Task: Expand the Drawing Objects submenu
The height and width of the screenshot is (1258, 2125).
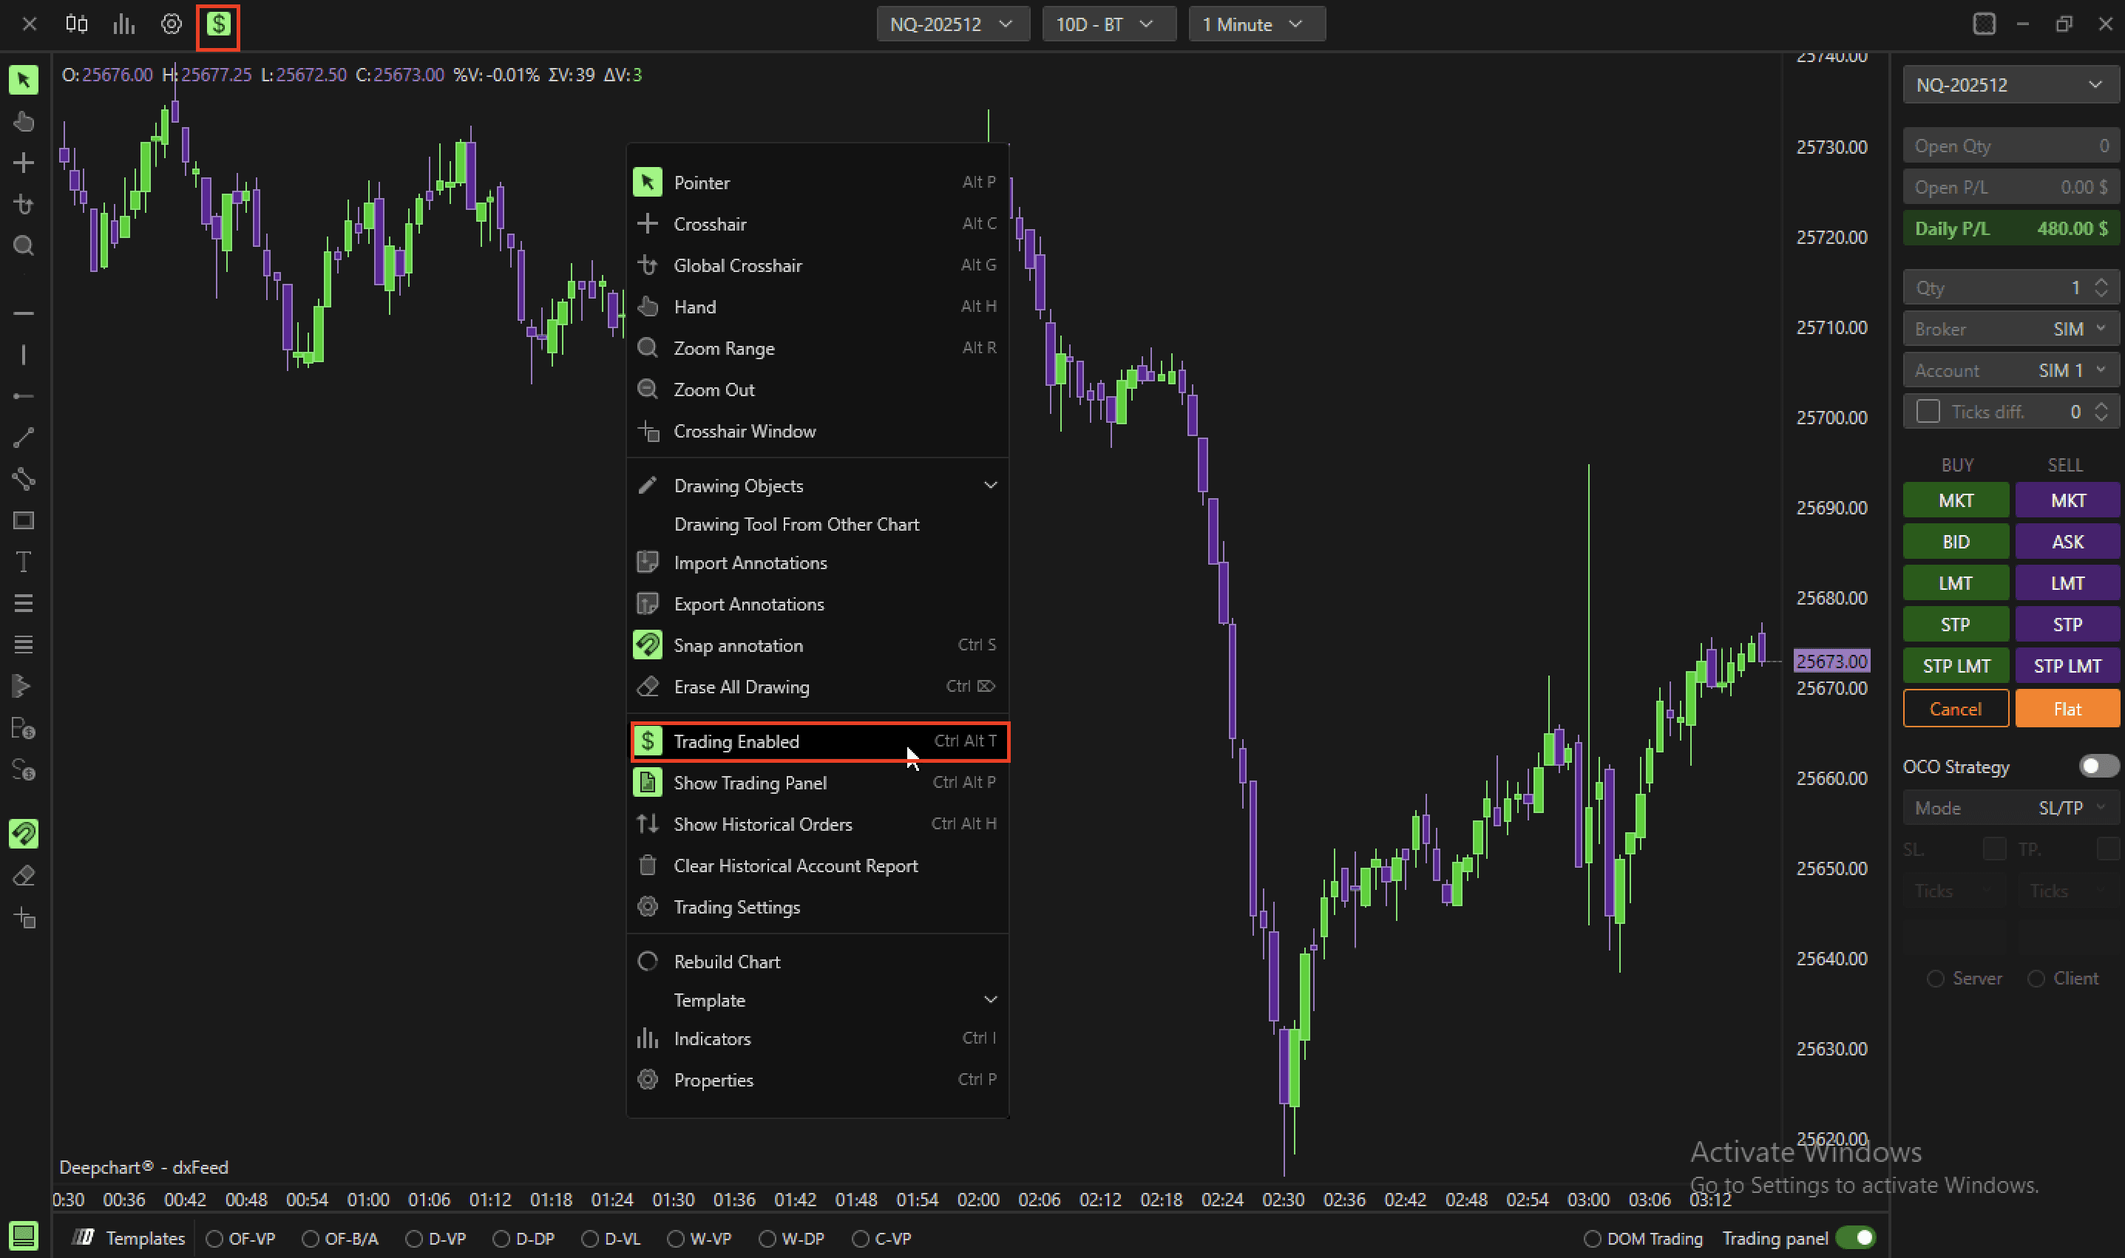Action: click(x=816, y=486)
